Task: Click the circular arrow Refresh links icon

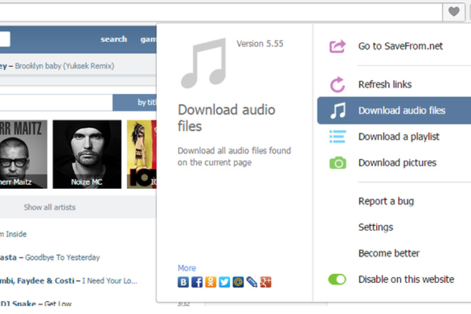Action: [x=338, y=84]
